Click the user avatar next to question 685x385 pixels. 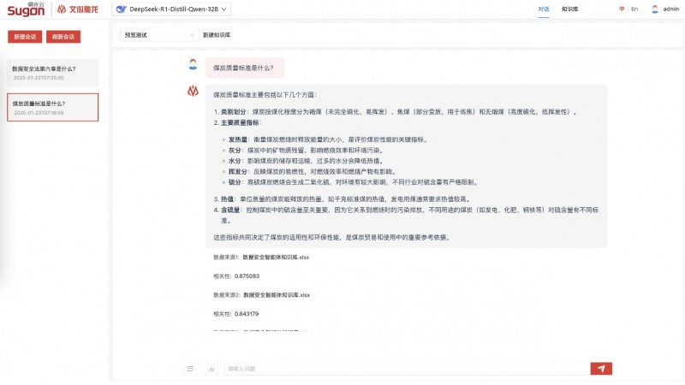[193, 64]
